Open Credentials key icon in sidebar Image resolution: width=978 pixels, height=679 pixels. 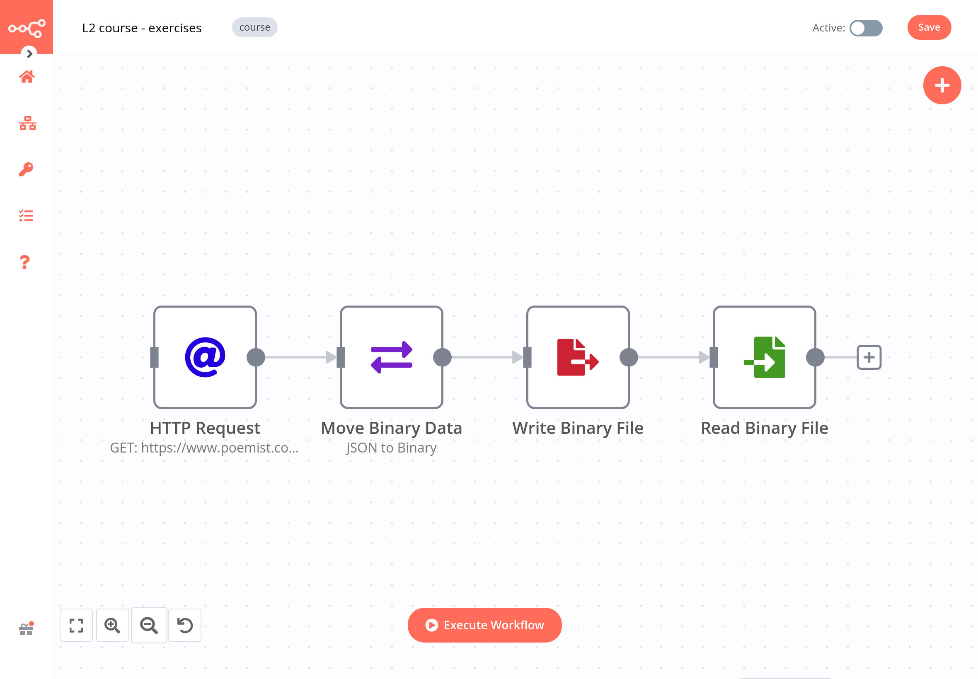coord(26,169)
